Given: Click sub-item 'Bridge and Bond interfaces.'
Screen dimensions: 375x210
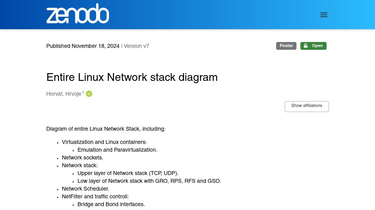Looking at the screenshot, I should point(111,204).
